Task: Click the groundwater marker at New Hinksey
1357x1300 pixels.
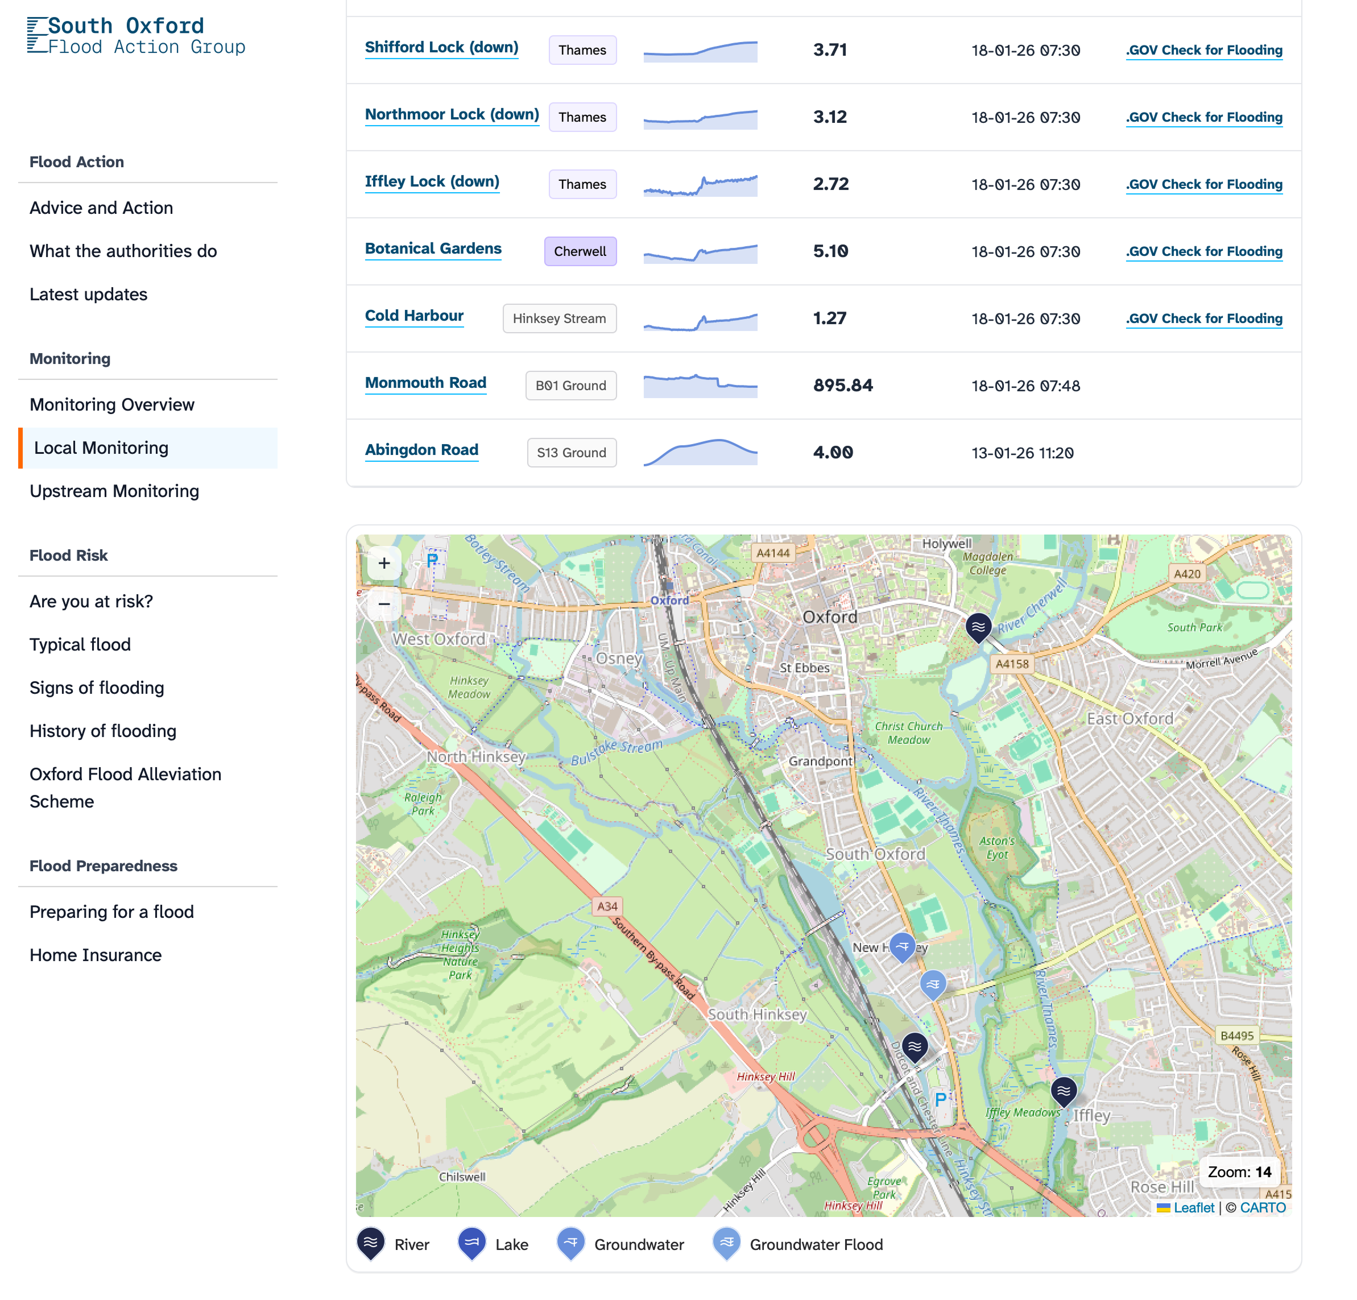Action: (901, 946)
